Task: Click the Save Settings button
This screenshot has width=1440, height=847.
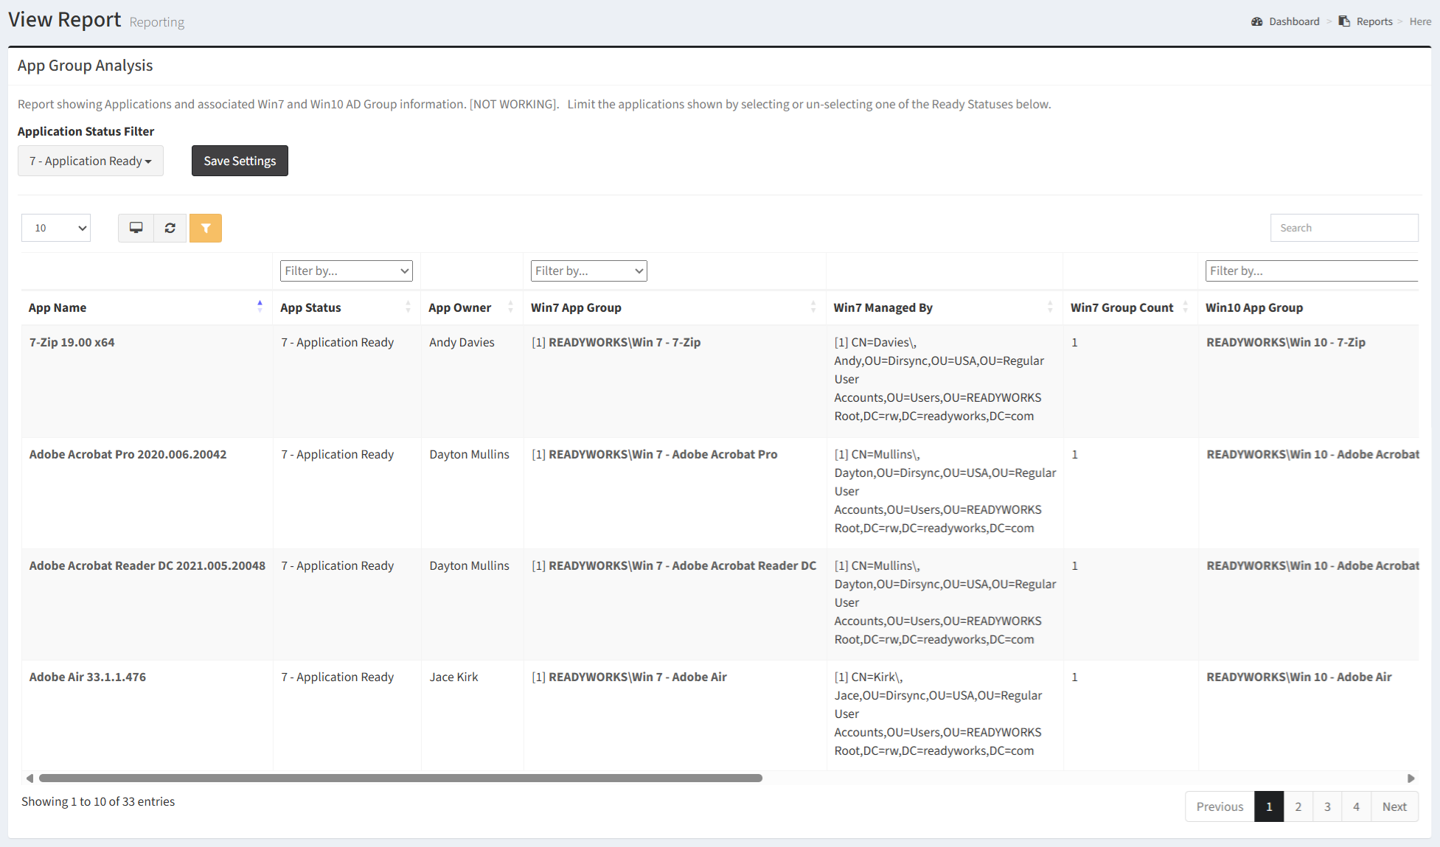Action: pos(240,161)
